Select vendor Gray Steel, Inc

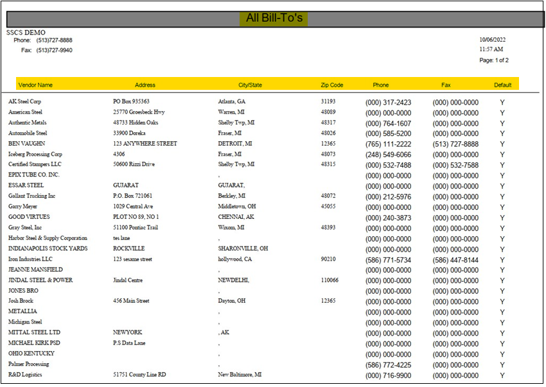tap(25, 227)
